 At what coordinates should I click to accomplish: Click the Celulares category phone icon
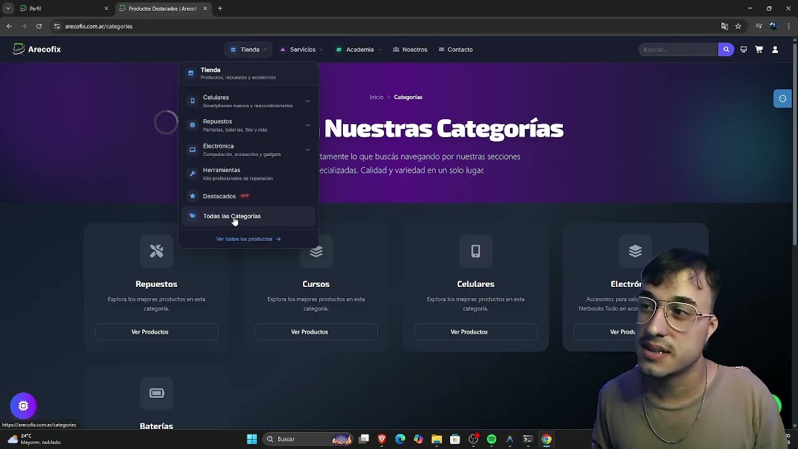tap(476, 251)
